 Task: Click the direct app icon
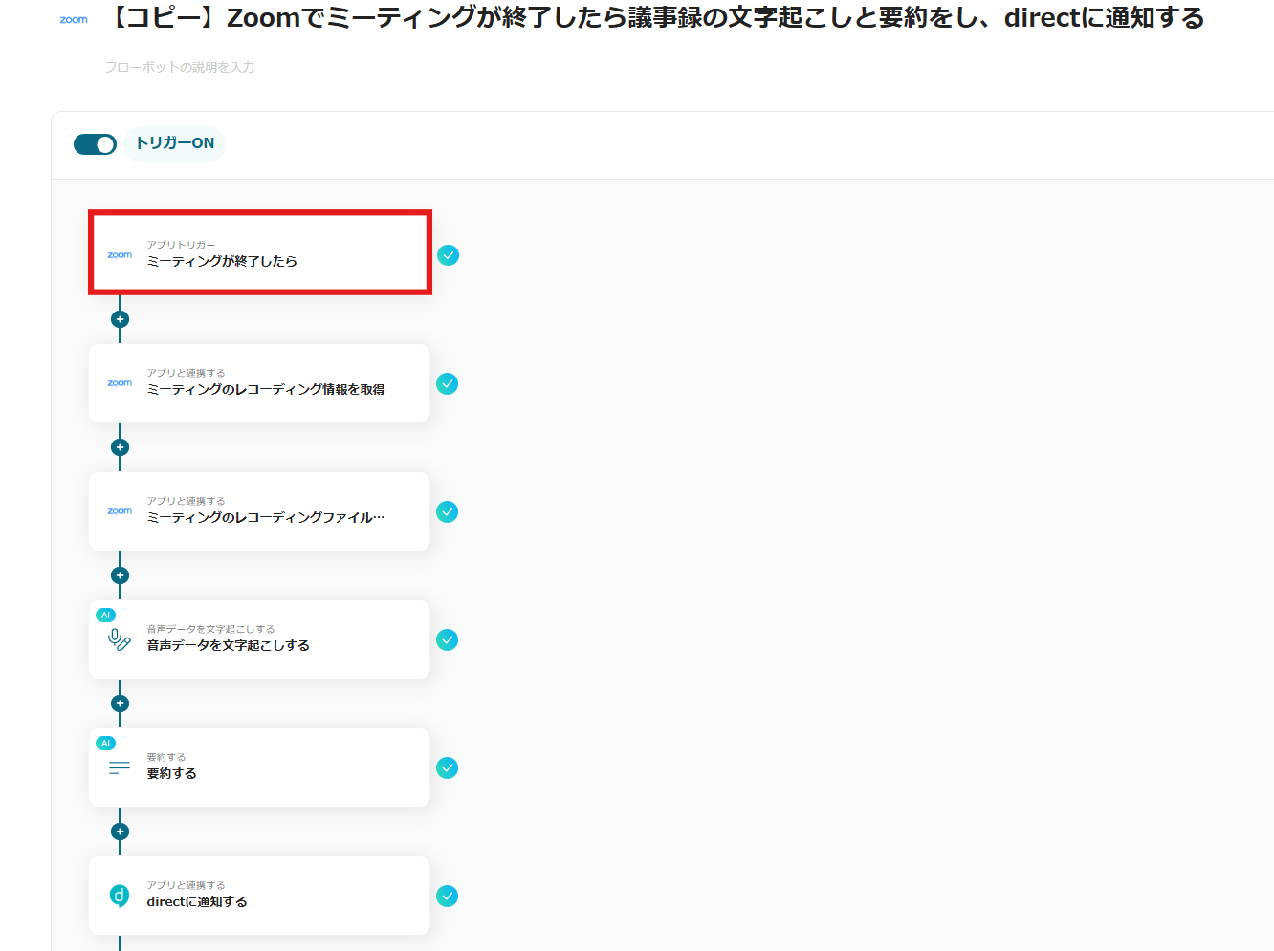click(120, 896)
